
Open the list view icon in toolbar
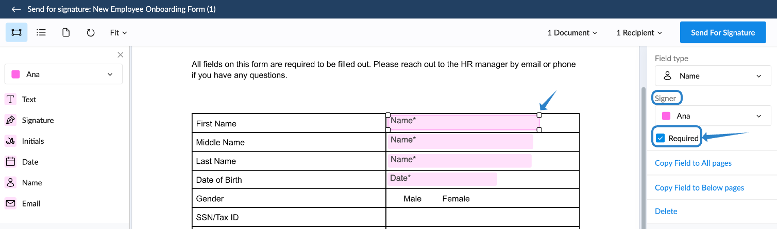41,32
